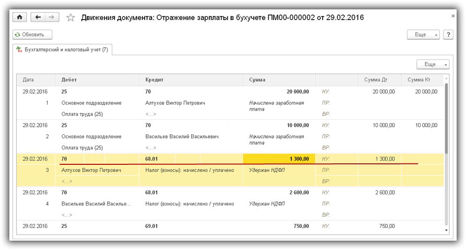Select the Сумма Кт column header
Viewport: 466px width, 250px height.
422,80
